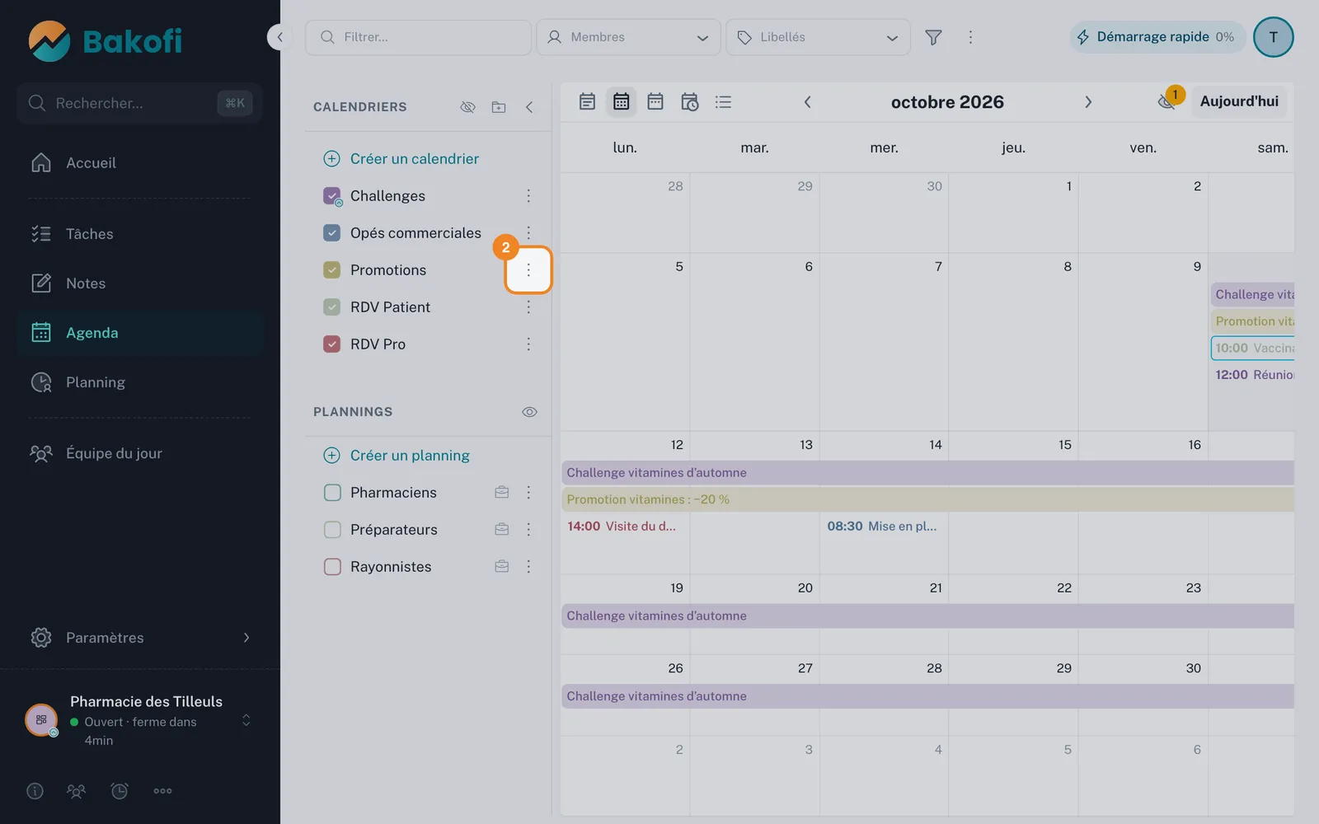Open the team members icon in footer
1319x824 pixels.
pos(76,791)
